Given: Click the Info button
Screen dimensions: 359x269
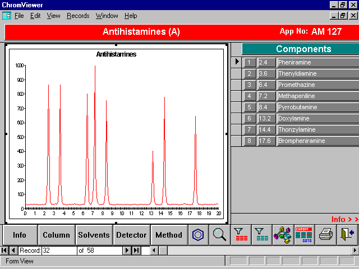Looking at the screenshot, I should (20, 235).
